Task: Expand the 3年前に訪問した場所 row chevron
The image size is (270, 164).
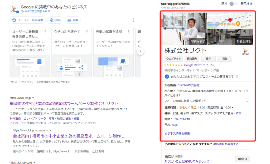Action: click(247, 101)
